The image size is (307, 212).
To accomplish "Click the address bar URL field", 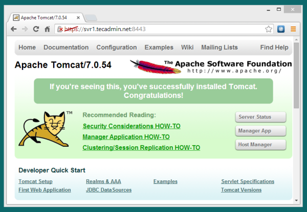I will pyautogui.click(x=164, y=29).
